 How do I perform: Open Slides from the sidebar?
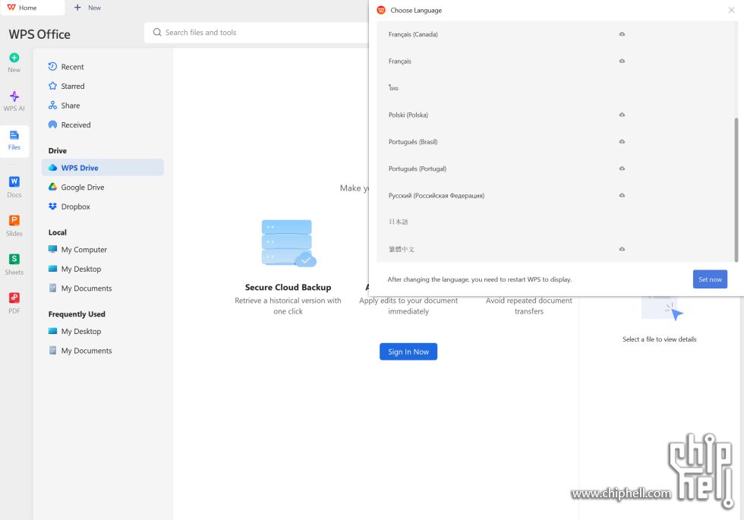coord(14,226)
